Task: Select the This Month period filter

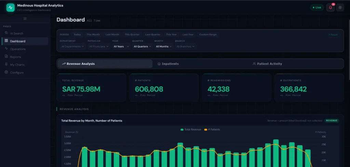Action: (93, 34)
